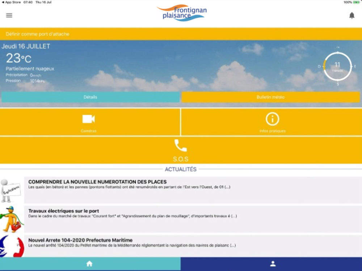Viewport: 362px width, 271px height.
Task: Click the status bar clock 07:40
Action: [x=28, y=2]
